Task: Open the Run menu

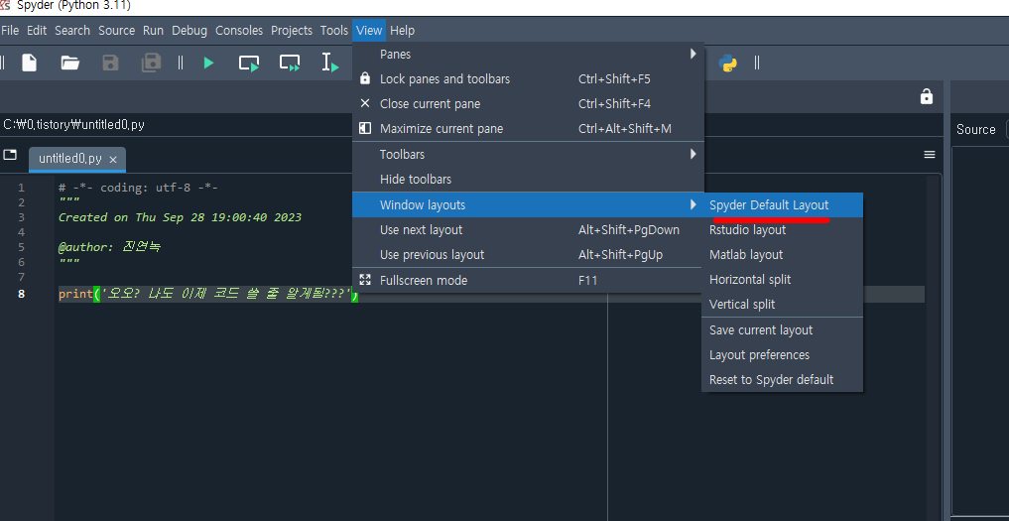Action: (153, 31)
